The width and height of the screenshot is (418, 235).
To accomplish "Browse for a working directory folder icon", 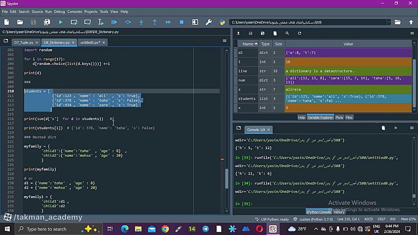I will (397, 22).
